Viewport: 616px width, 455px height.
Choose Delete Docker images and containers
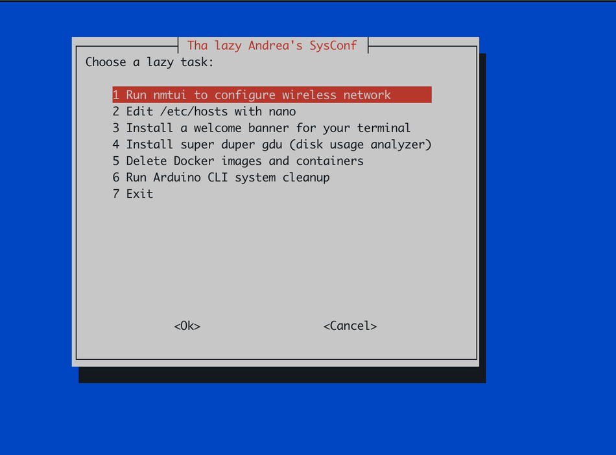(x=244, y=161)
